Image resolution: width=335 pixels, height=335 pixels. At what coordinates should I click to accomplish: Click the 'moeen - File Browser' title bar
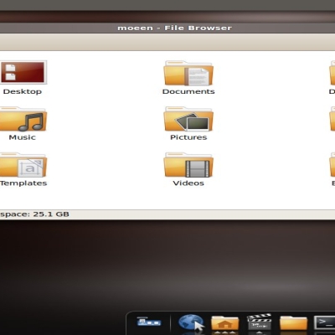coord(167,28)
